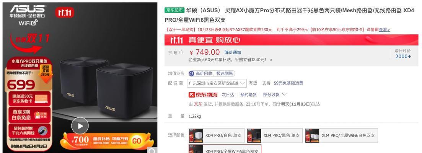Expand the 部分收货 delivery options chevron
The width and height of the screenshot is (422, 153).
click(284, 94)
